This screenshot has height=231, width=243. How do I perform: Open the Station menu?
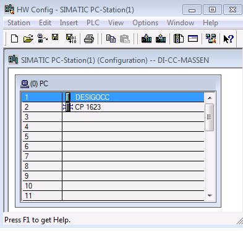(19, 23)
